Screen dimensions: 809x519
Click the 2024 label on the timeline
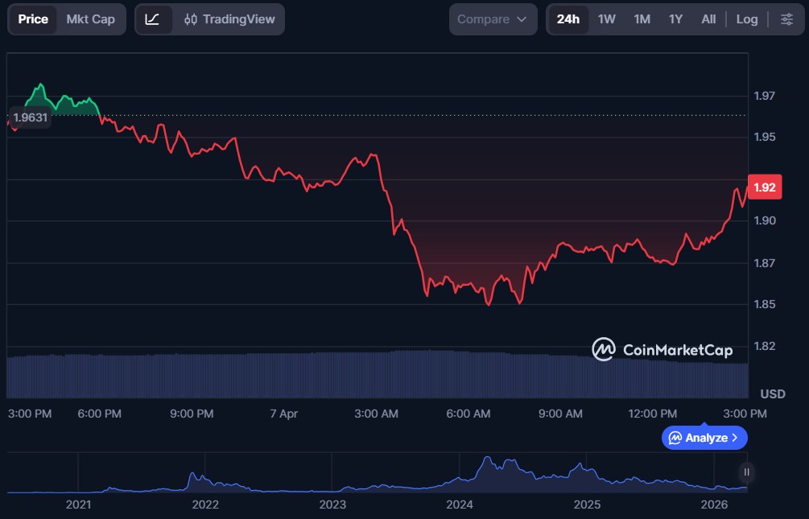[x=460, y=505]
